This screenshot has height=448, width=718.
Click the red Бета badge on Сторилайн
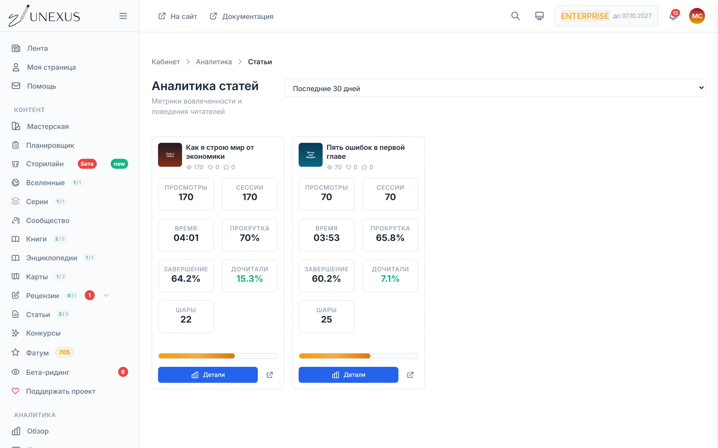coord(87,164)
